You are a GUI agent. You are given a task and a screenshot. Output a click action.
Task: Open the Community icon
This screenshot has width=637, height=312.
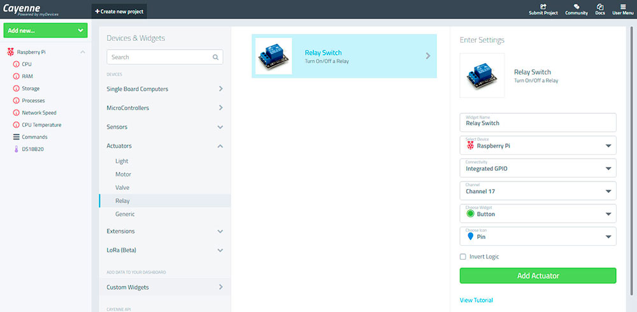(576, 7)
